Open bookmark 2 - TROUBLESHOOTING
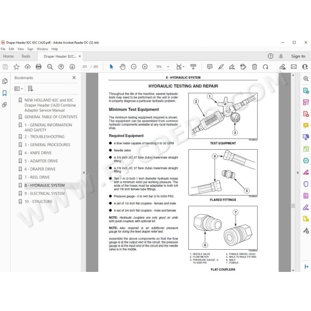The width and height of the screenshot is (311, 311). click(x=44, y=136)
